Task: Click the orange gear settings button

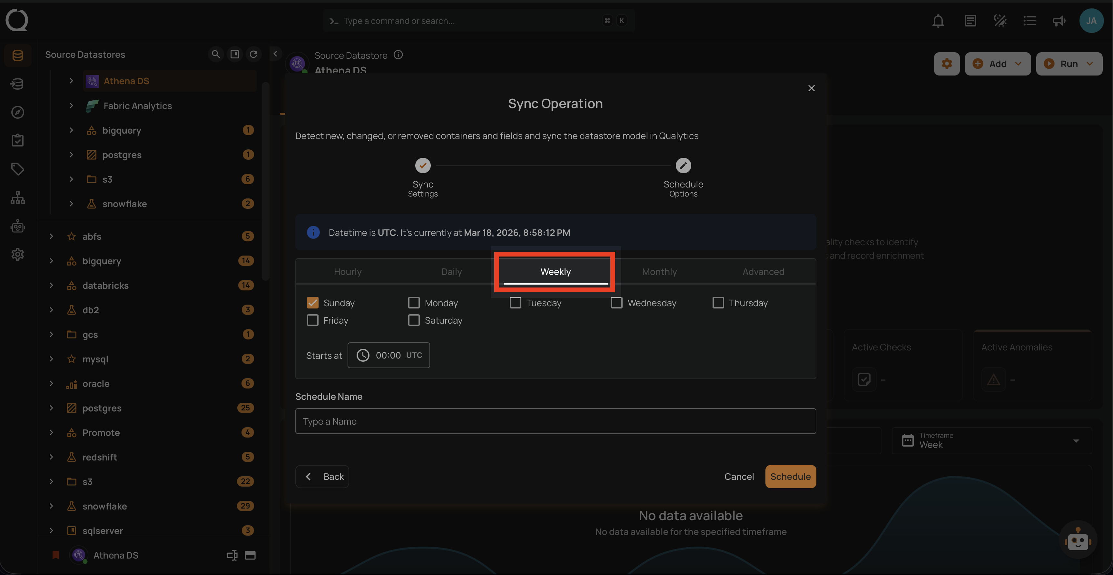Action: [946, 64]
